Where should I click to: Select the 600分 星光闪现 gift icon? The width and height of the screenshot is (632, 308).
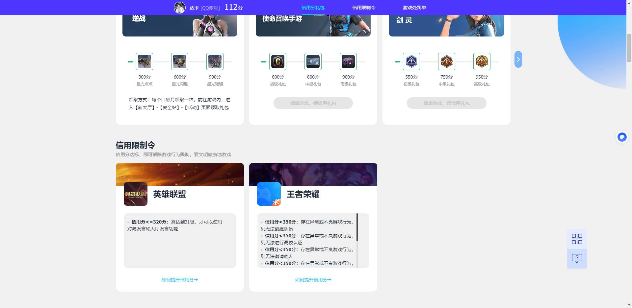tap(180, 61)
